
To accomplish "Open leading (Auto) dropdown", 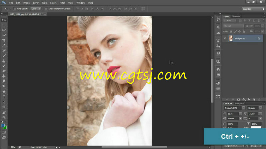I will coord(260,114).
